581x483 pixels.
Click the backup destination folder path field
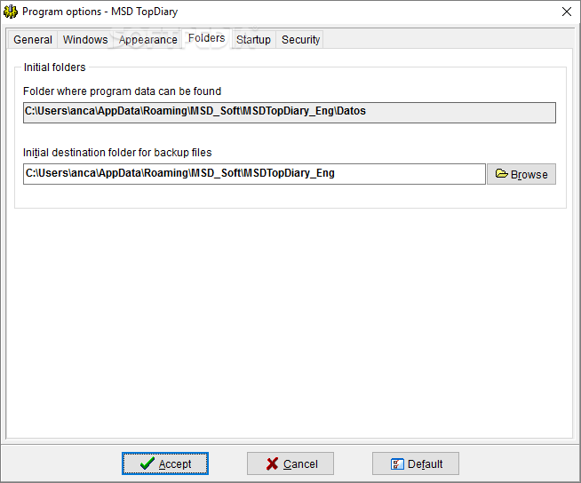click(254, 174)
